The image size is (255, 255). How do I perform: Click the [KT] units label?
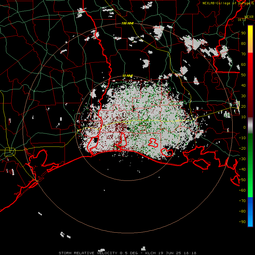click(x=242, y=20)
